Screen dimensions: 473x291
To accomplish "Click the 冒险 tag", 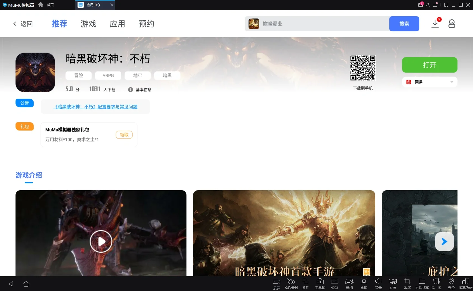I will tap(79, 76).
